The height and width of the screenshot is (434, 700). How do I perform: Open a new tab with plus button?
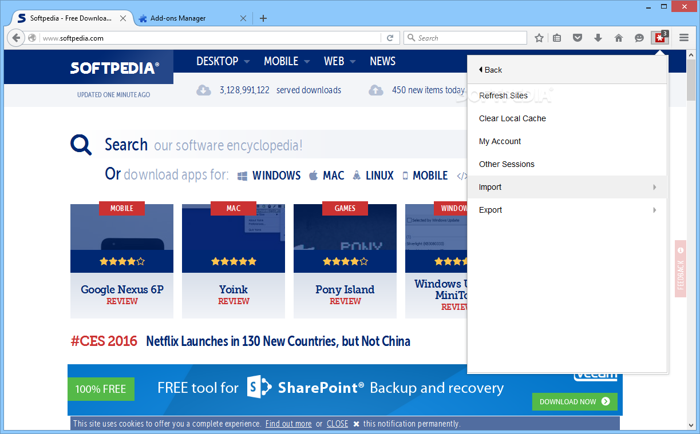(x=263, y=18)
